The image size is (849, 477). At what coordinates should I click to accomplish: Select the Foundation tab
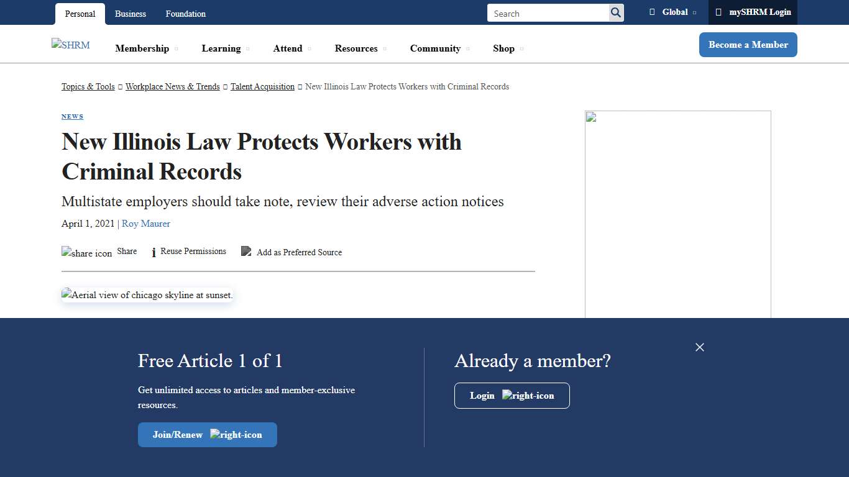point(185,13)
